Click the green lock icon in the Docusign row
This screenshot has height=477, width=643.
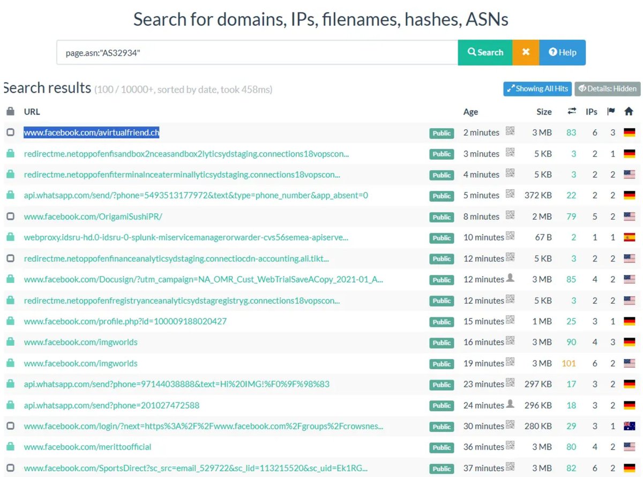click(10, 279)
